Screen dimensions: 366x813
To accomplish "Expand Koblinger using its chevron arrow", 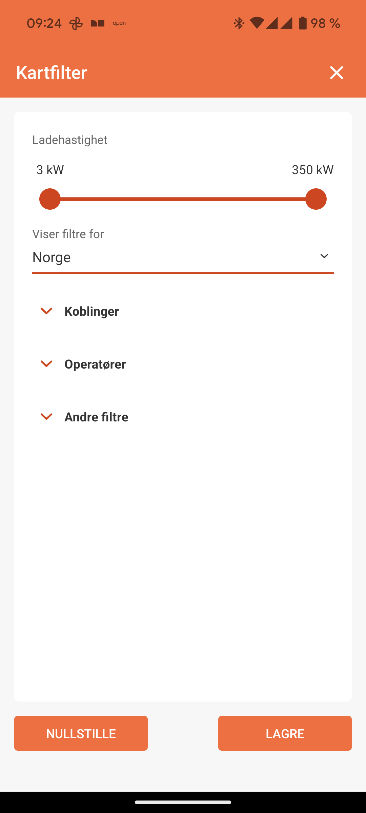I will [46, 311].
